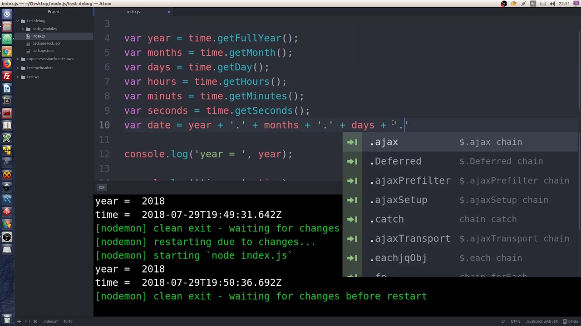The height and width of the screenshot is (326, 581).
Task: Close terminal with X icon in status bar
Action: pos(35,321)
